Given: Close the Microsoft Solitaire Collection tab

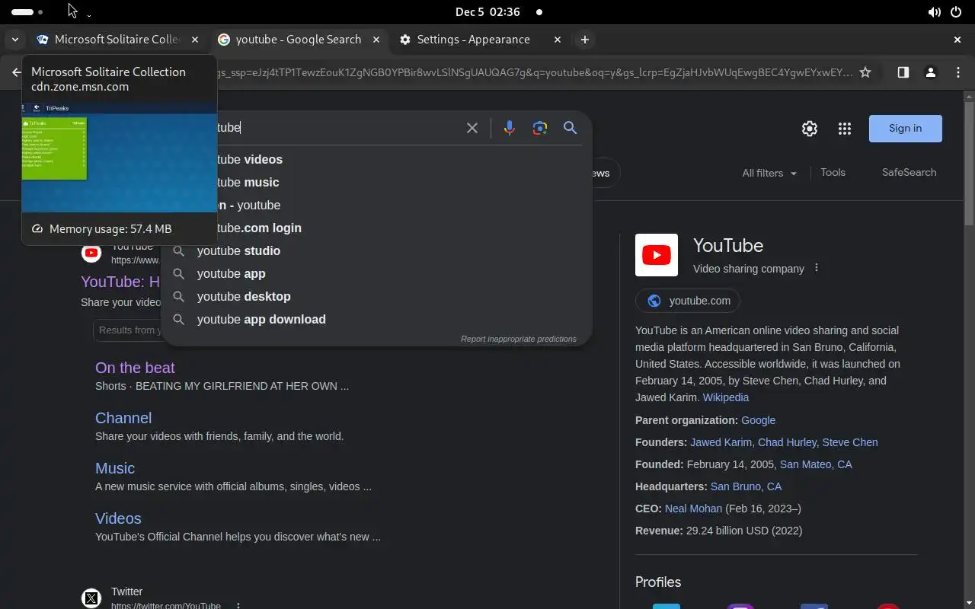Looking at the screenshot, I should [x=195, y=40].
